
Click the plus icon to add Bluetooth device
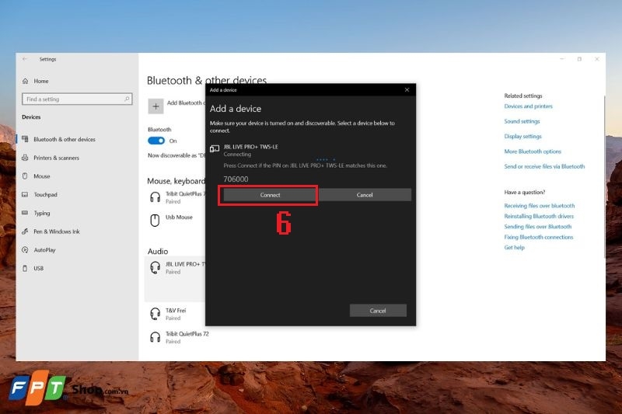coord(155,106)
